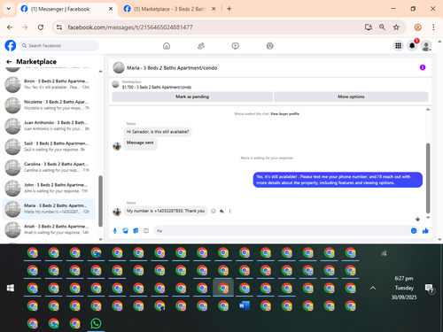Click Mark as pending button

tap(192, 97)
